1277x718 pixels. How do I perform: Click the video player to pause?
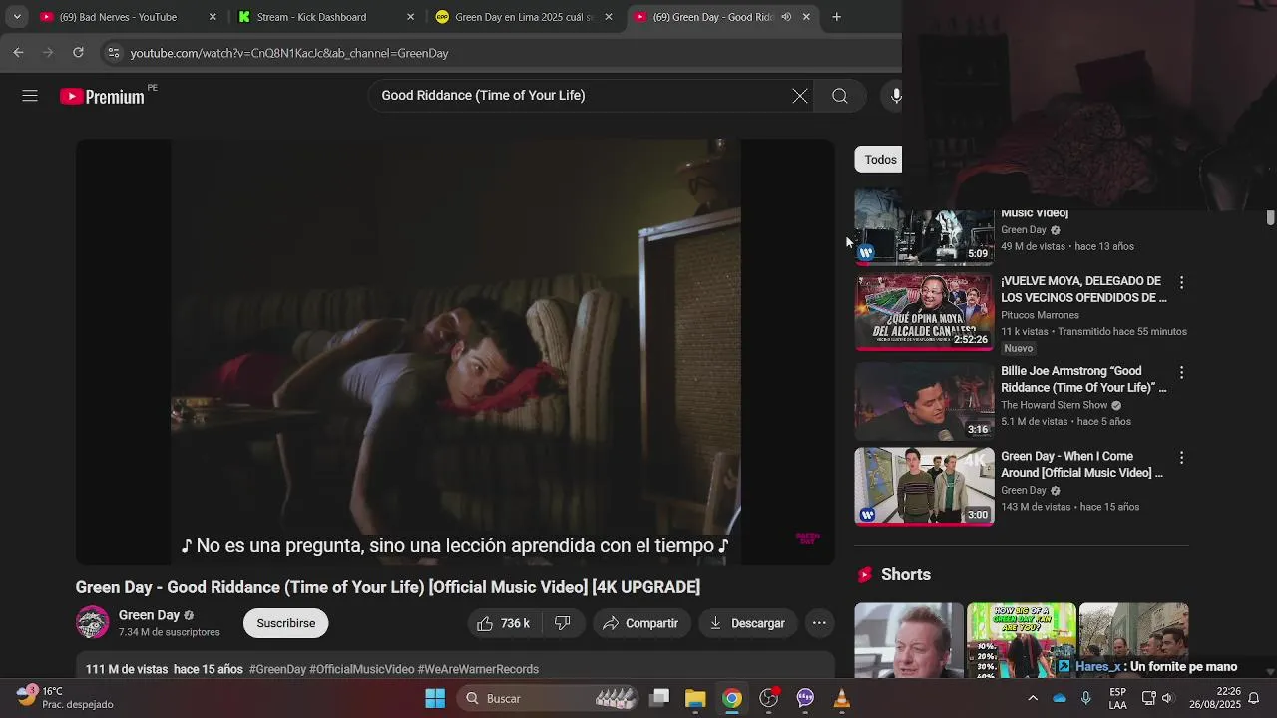[x=455, y=351]
